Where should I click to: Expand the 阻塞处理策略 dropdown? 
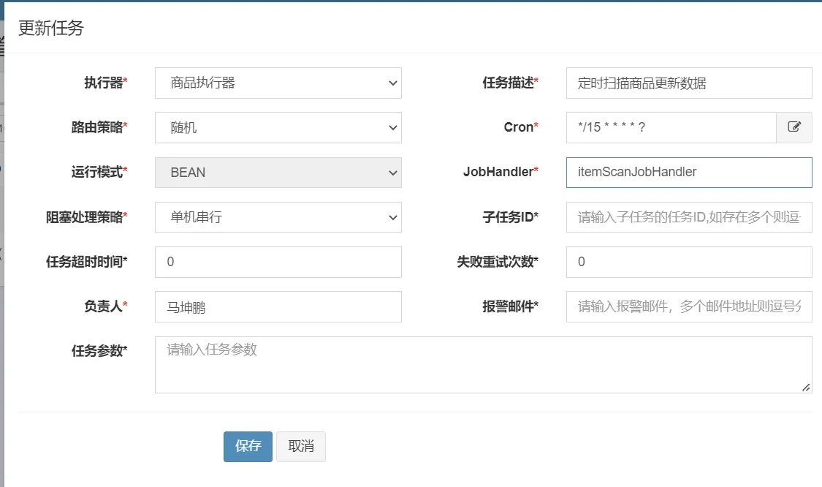tap(278, 217)
